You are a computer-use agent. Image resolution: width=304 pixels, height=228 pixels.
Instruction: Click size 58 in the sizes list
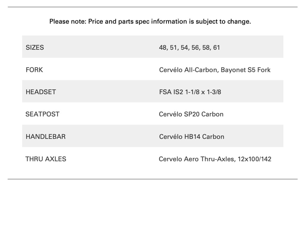click(x=206, y=47)
